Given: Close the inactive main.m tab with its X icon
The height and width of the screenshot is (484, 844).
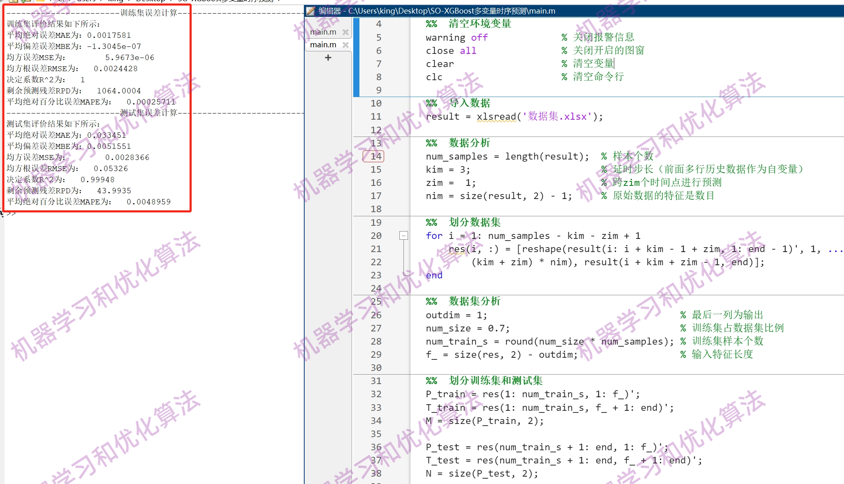Looking at the screenshot, I should [346, 32].
